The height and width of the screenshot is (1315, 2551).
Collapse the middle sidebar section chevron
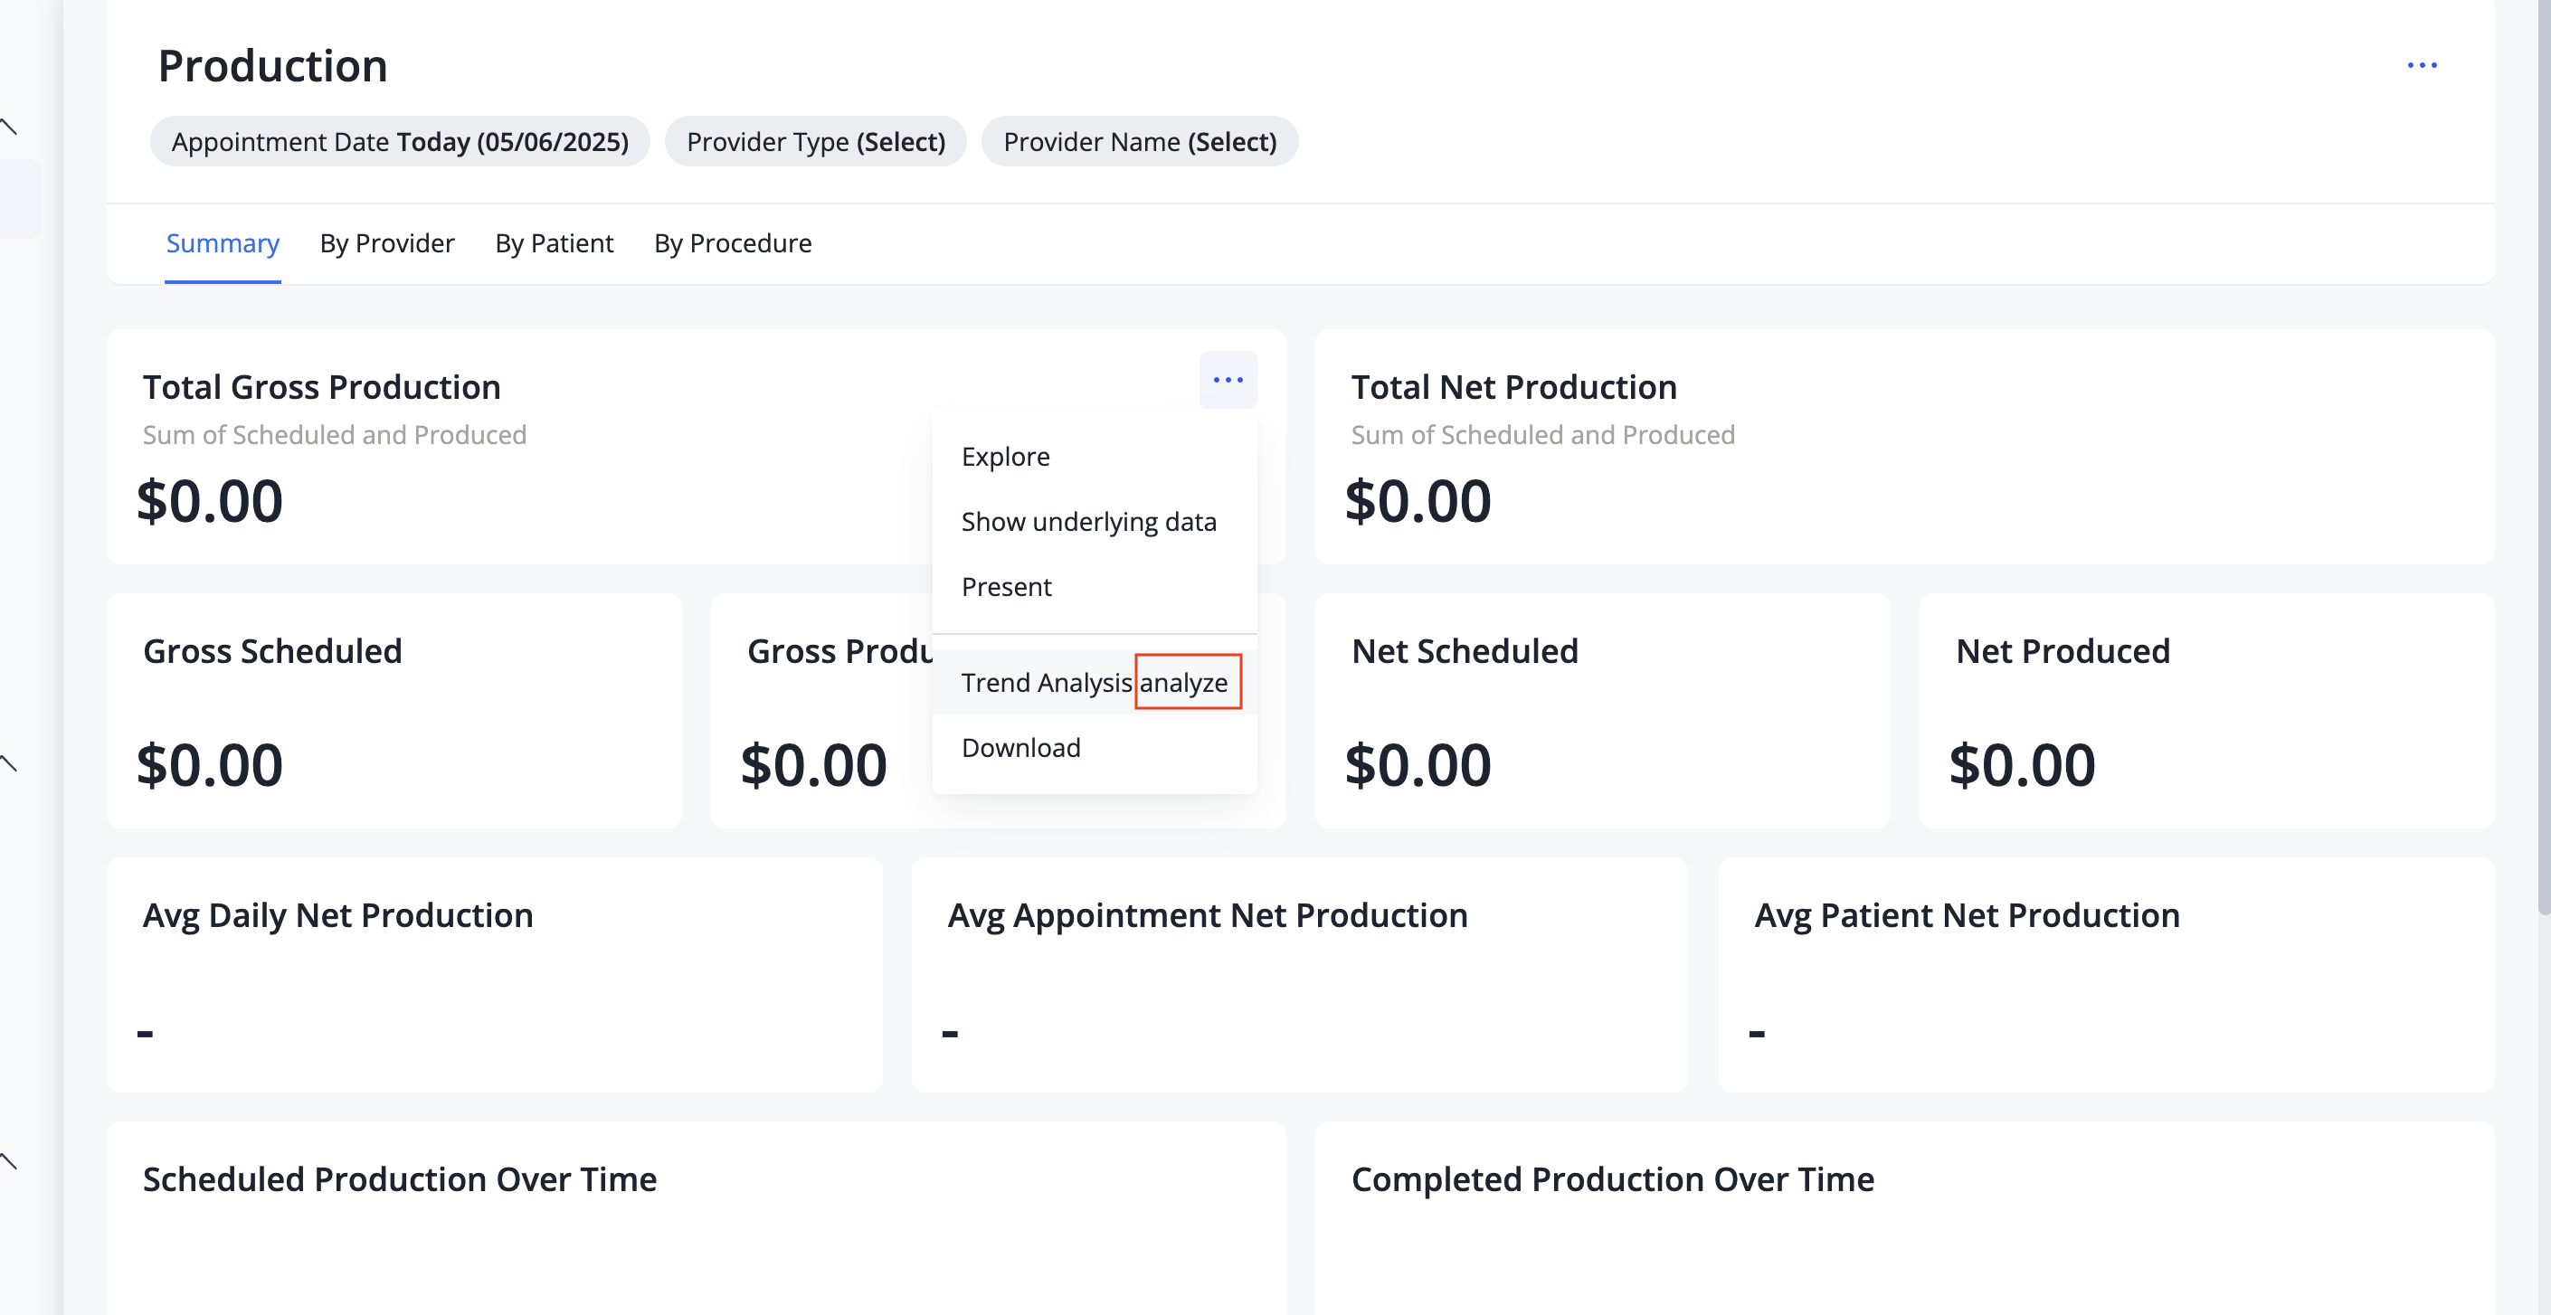[10, 763]
